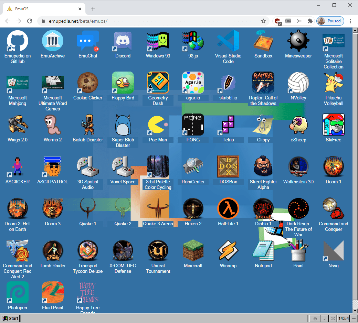Open Cookie Clicker
358x323 pixels.
[88, 83]
